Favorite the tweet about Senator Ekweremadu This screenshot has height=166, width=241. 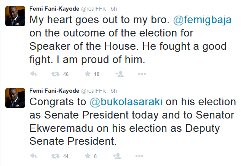[x=87, y=155]
